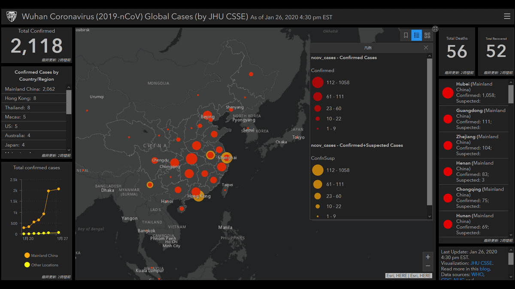Open the basemap gallery tool
The image size is (515, 289).
pyautogui.click(x=427, y=36)
